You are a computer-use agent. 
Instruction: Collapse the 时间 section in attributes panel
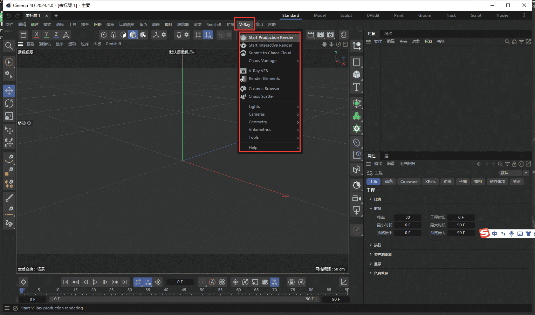coord(371,208)
